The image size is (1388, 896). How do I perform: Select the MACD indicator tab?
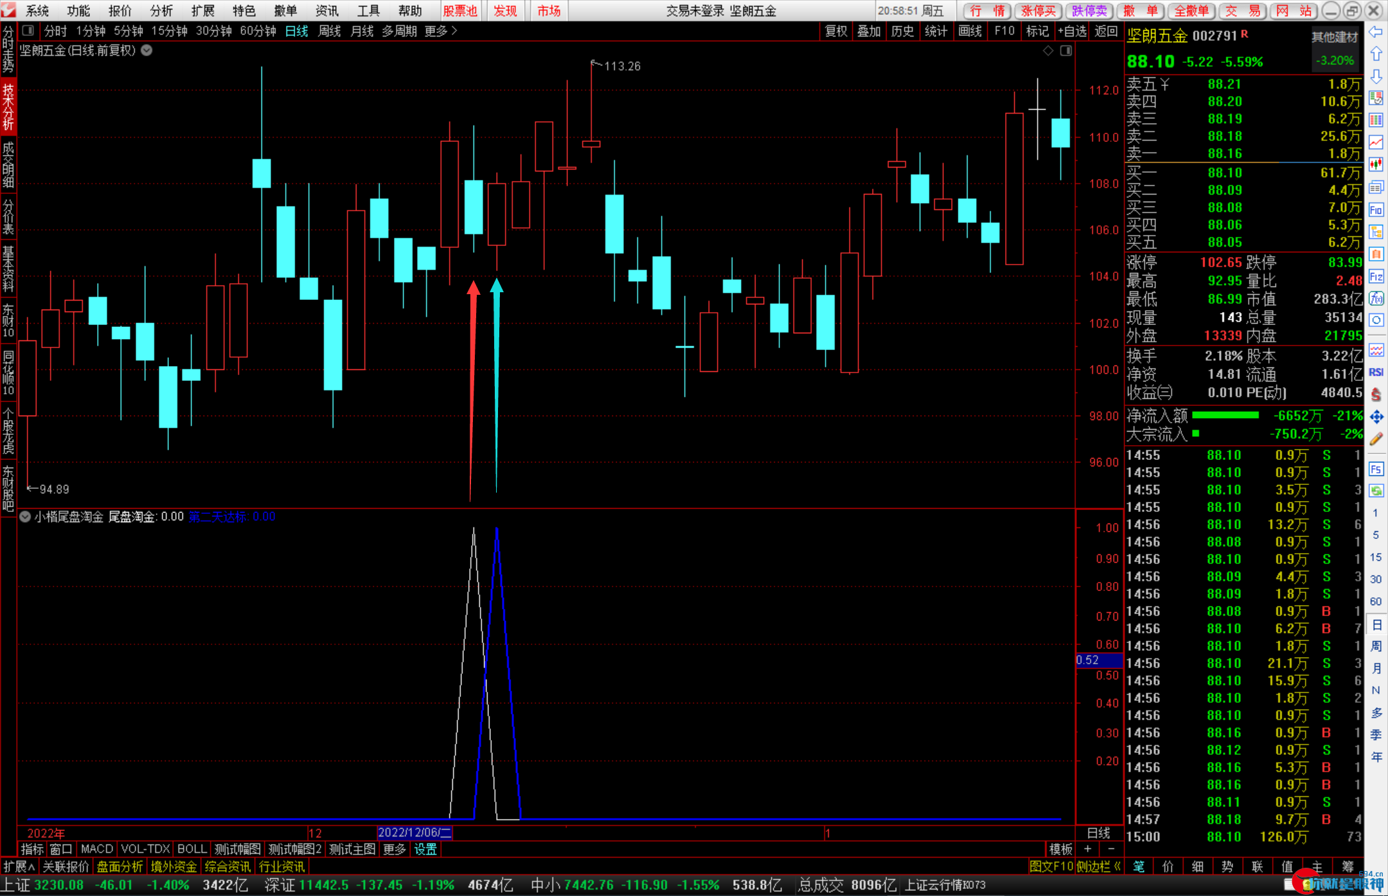97,849
